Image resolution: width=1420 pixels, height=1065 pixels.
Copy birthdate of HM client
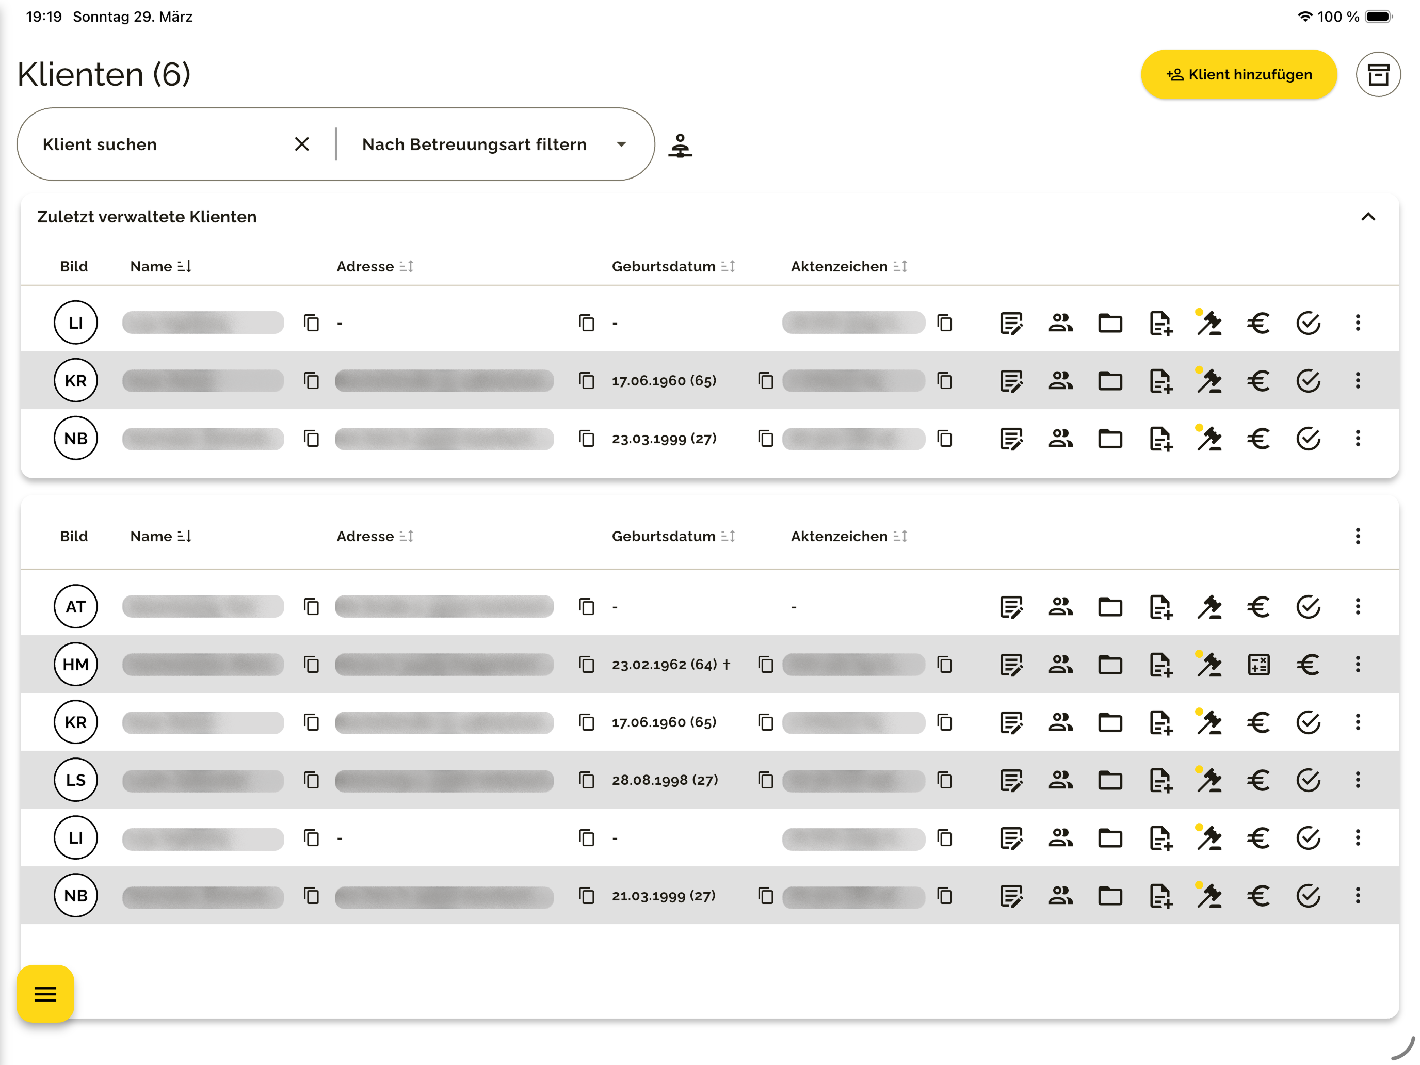pyautogui.click(x=765, y=665)
